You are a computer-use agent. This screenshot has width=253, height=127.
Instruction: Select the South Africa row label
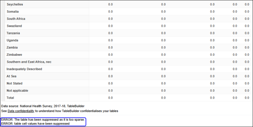point(16,19)
